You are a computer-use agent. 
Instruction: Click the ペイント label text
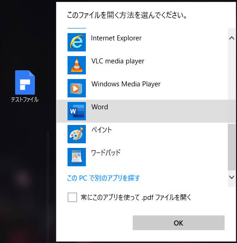pos(102,130)
